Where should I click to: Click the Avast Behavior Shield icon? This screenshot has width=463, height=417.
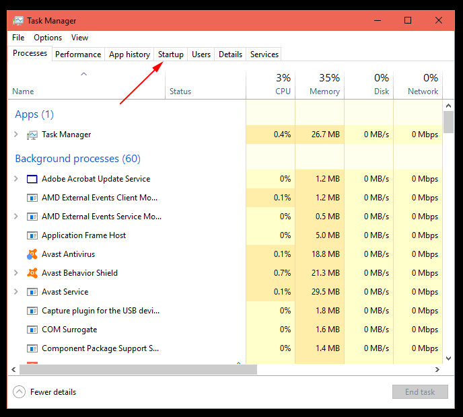[x=32, y=273]
